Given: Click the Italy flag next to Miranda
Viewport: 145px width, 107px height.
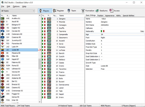Looking at the screenshot, I should (x=44, y=22).
